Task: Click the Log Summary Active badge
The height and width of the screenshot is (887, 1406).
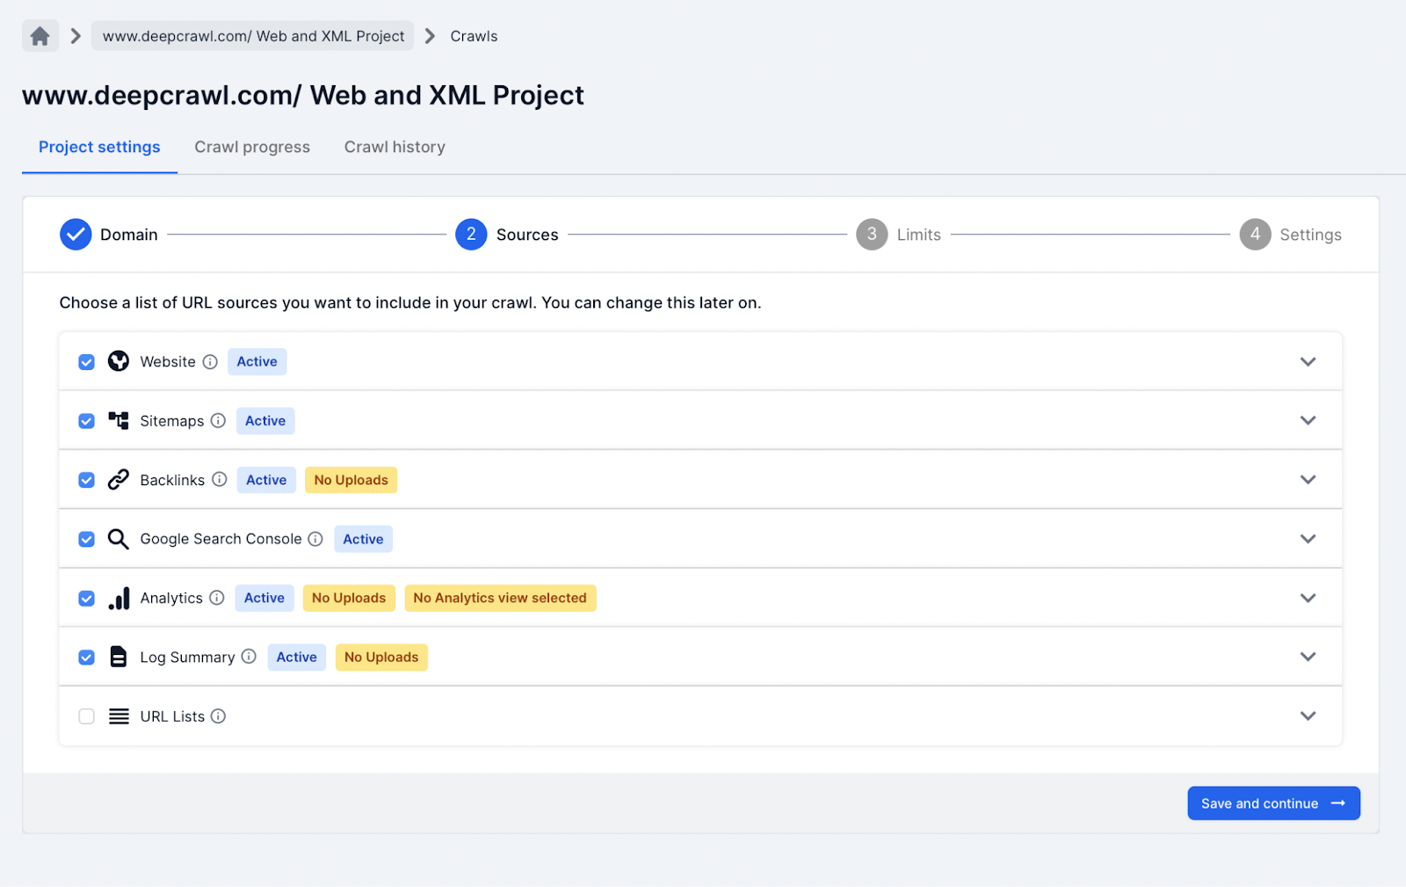Action: [296, 658]
